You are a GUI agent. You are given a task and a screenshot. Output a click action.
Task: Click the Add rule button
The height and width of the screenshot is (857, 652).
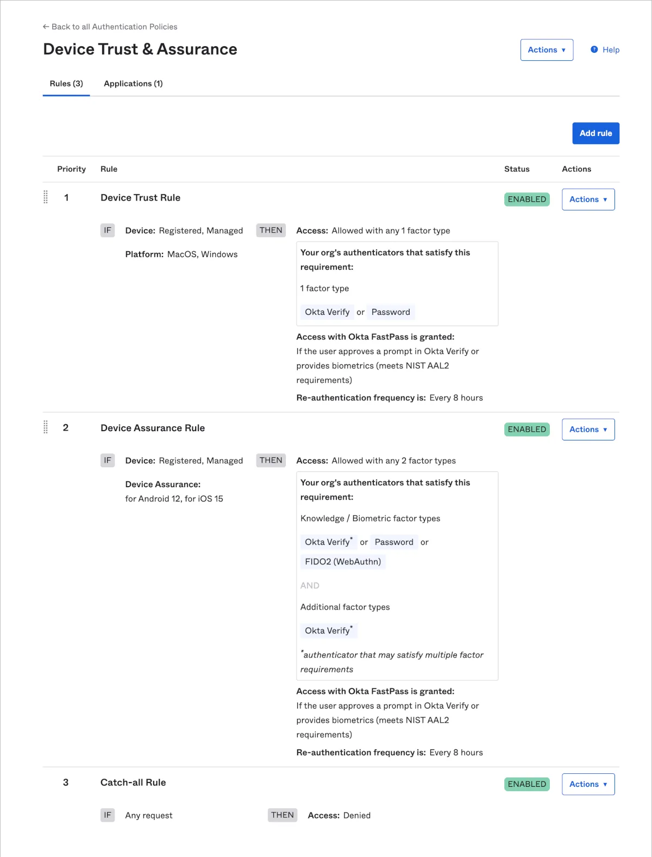pyautogui.click(x=595, y=133)
